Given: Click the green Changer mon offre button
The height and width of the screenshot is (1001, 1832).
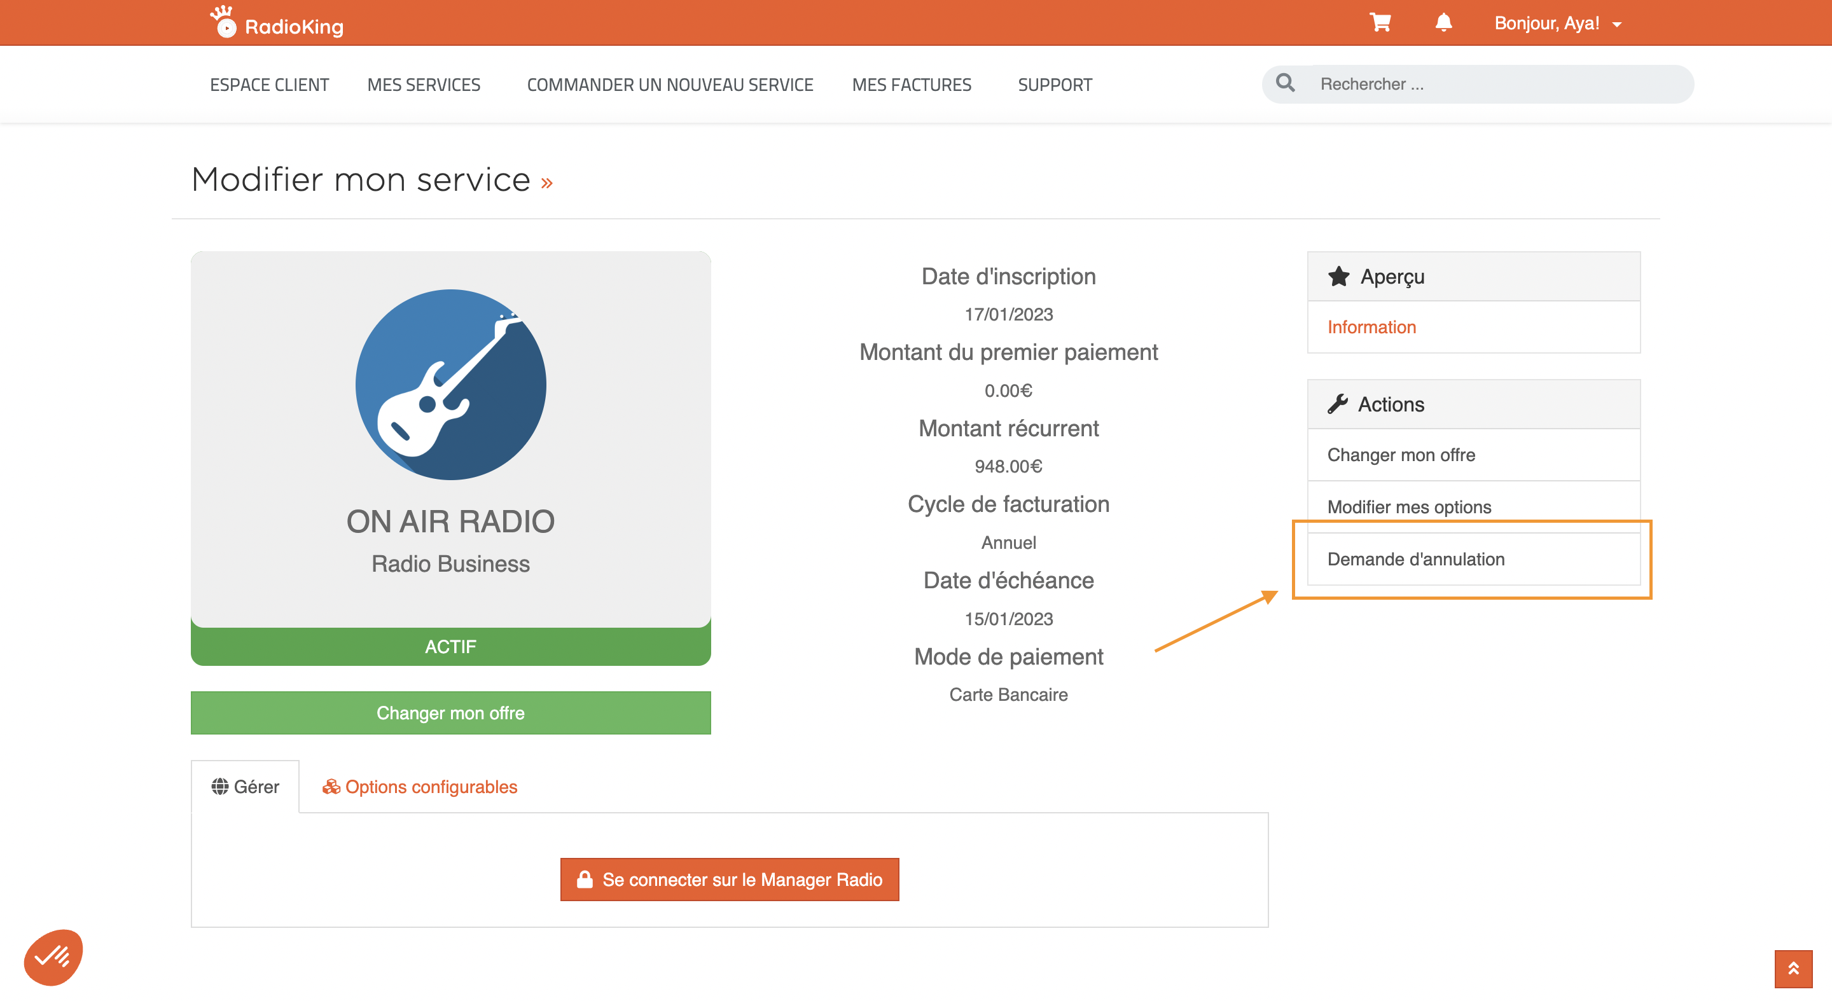Looking at the screenshot, I should pyautogui.click(x=451, y=712).
